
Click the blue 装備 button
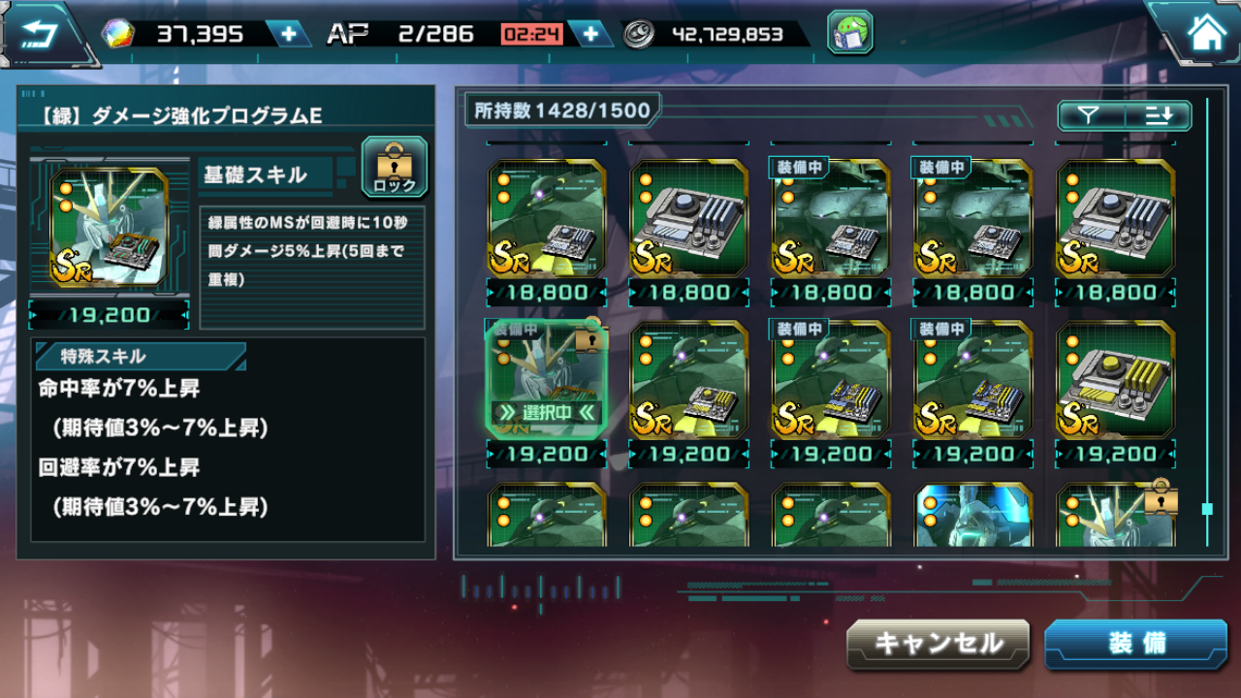pyautogui.click(x=1136, y=644)
